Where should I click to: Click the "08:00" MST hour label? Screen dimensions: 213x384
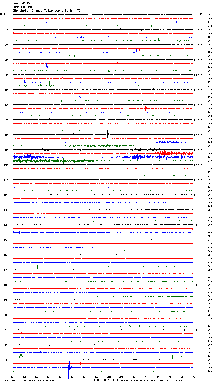8,135
